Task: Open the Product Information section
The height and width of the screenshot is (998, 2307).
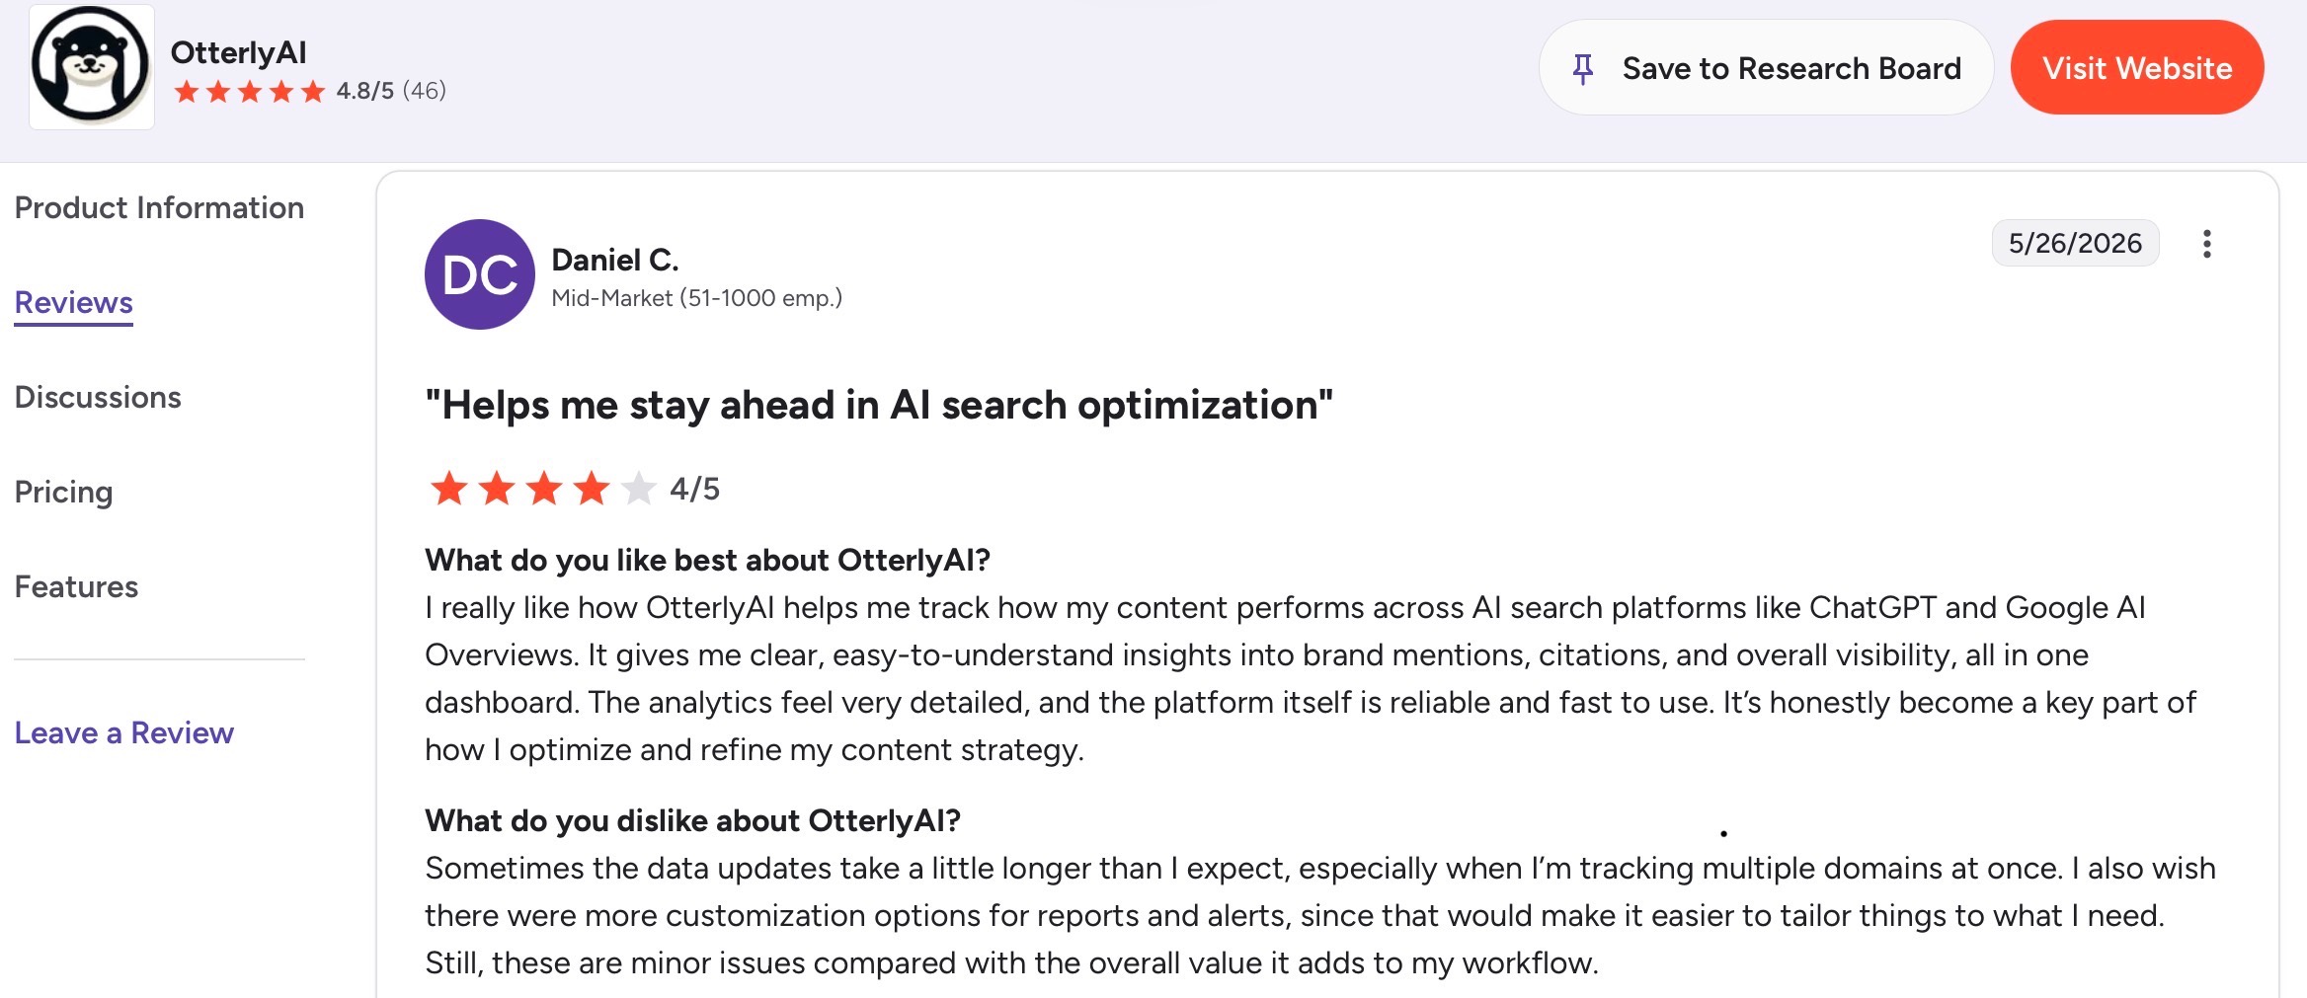Action: pos(159,207)
